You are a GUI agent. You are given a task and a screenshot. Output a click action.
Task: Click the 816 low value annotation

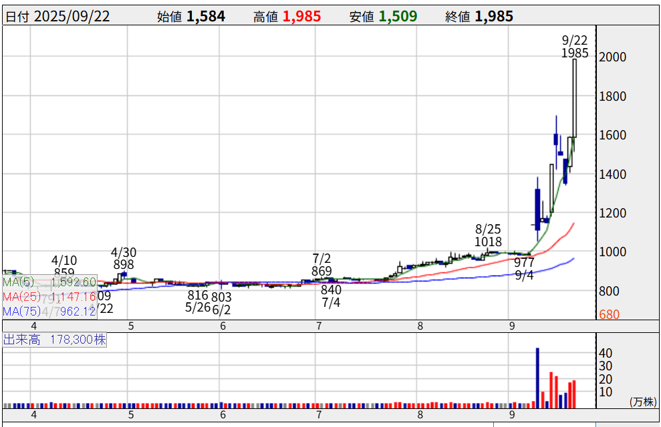tap(198, 295)
